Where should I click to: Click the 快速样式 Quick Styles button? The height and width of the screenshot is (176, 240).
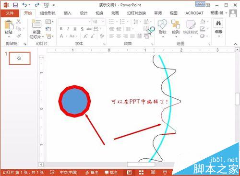(x=191, y=28)
